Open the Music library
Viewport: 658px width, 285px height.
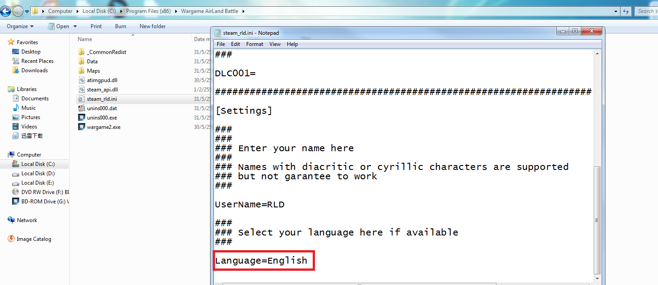28,108
